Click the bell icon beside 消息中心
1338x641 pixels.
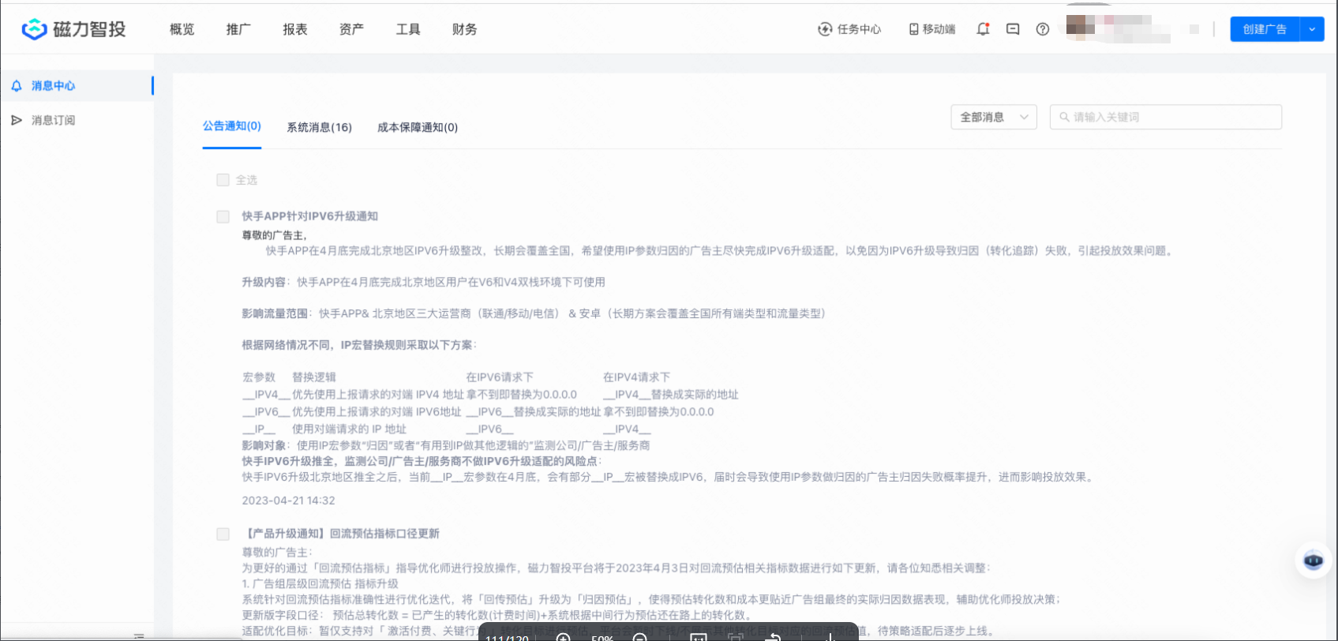click(17, 86)
